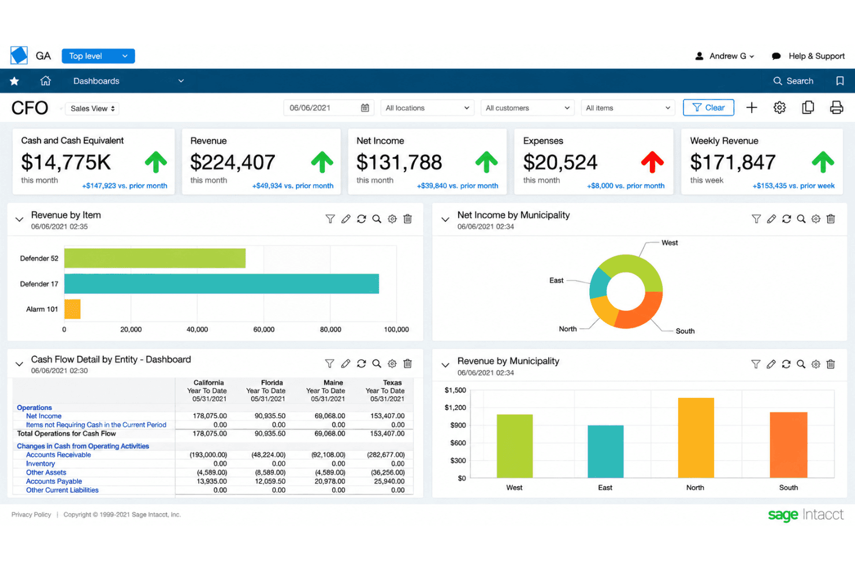Add a new dashboard component with plus
Viewport: 855px width, 570px height.
[752, 107]
